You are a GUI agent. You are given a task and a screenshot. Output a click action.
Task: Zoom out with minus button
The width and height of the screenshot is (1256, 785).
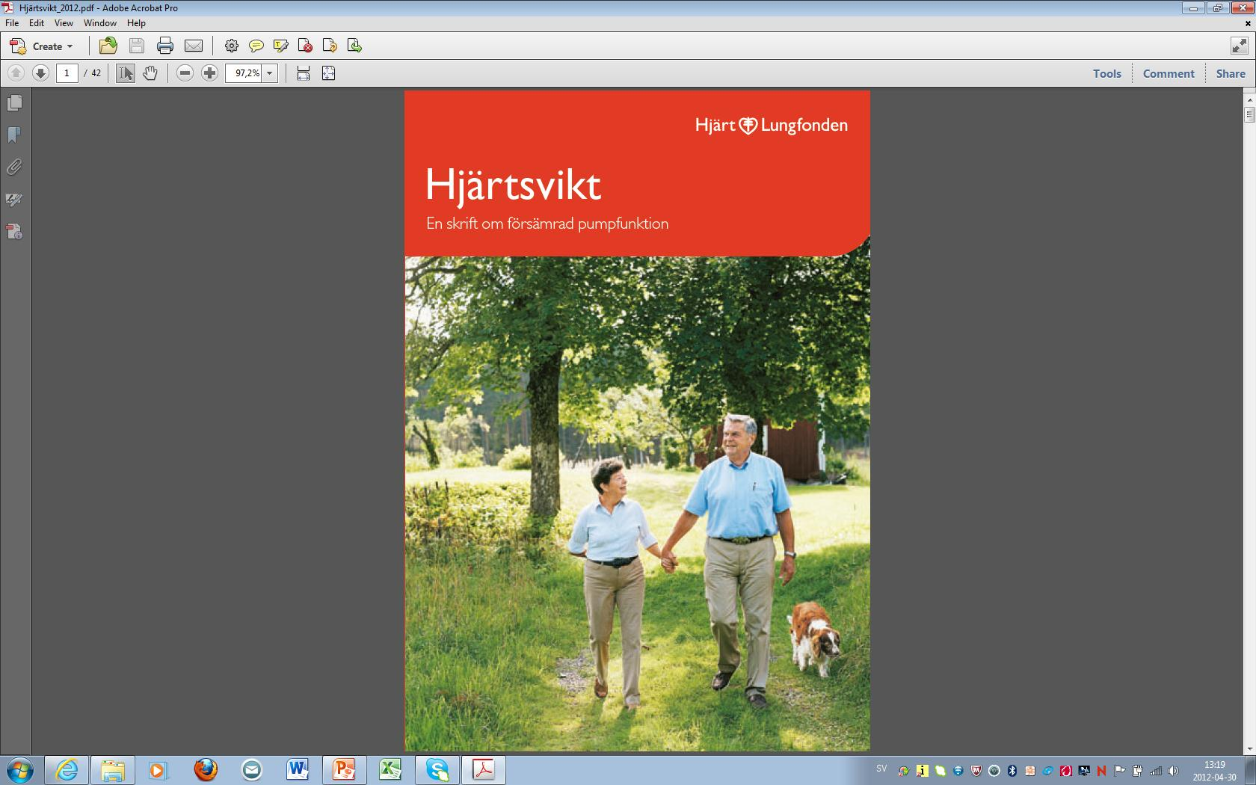pyautogui.click(x=185, y=73)
